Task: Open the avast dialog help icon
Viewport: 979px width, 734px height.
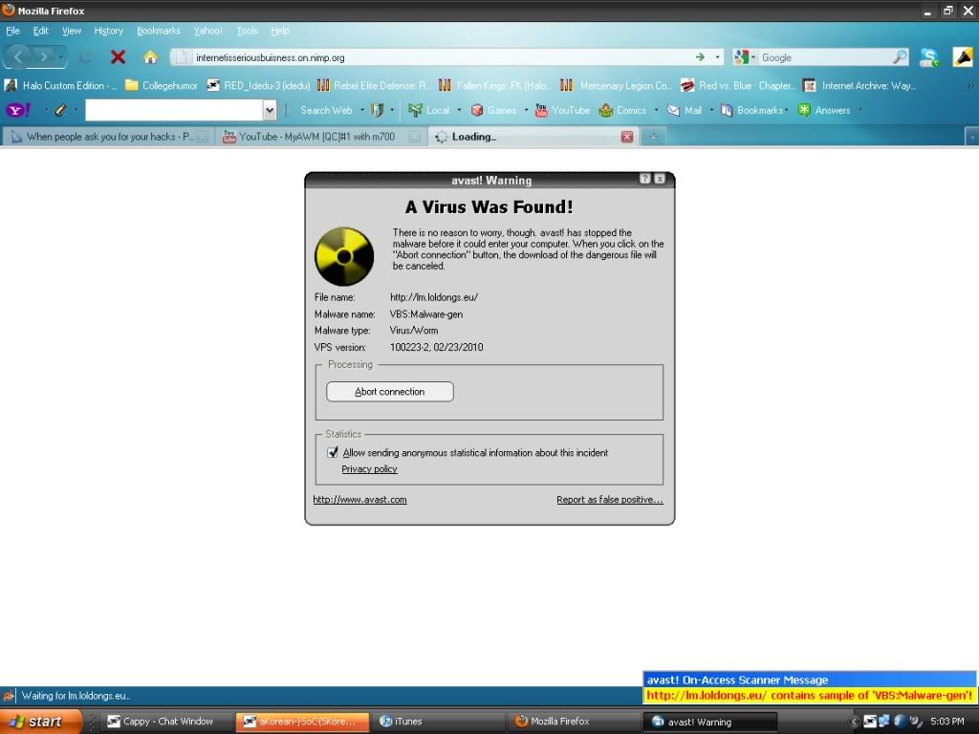Action: click(645, 179)
